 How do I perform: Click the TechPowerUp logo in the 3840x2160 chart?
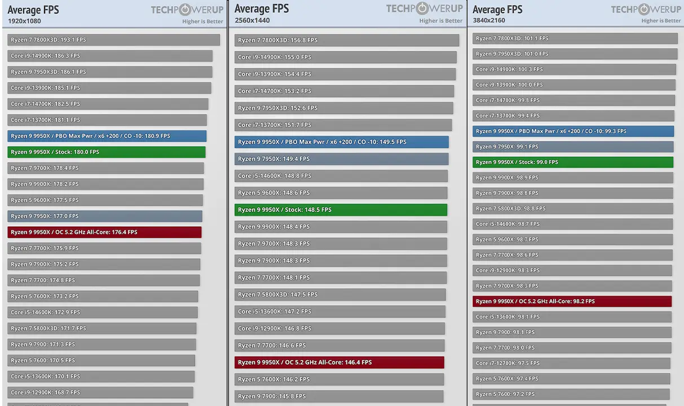coord(646,10)
